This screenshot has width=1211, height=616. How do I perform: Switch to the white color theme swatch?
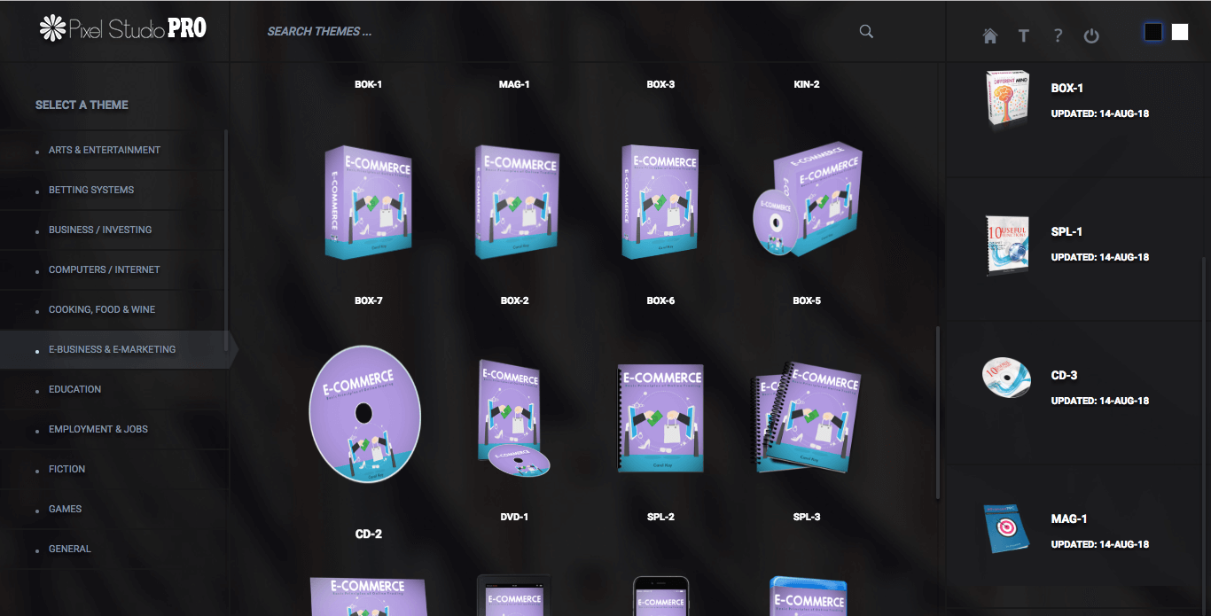point(1180,32)
